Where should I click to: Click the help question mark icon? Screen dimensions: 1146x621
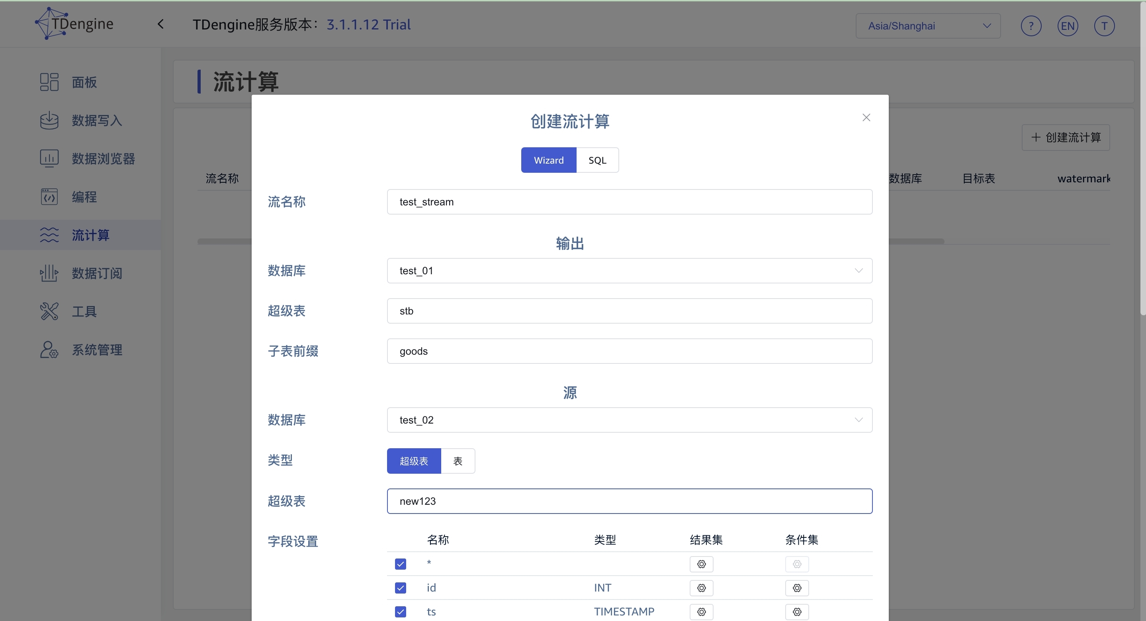1031,25
